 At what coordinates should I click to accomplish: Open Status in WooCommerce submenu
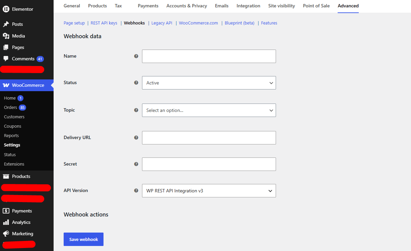pos(10,155)
